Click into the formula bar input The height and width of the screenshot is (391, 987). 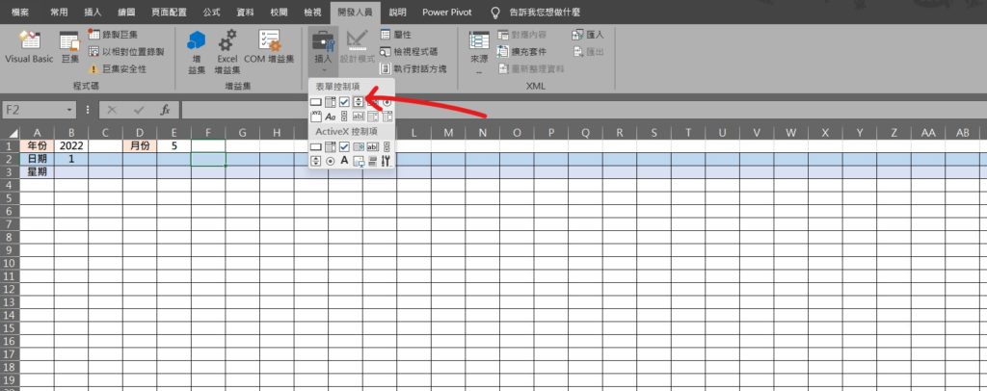coord(583,110)
